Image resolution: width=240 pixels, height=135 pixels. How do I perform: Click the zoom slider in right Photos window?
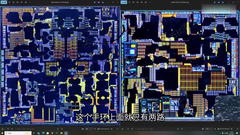point(224,129)
